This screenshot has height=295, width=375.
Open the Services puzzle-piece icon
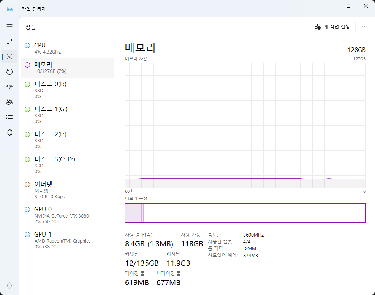(x=9, y=132)
